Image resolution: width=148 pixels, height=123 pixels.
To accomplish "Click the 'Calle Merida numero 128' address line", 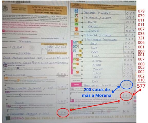I will pyautogui.click(x=36, y=58).
